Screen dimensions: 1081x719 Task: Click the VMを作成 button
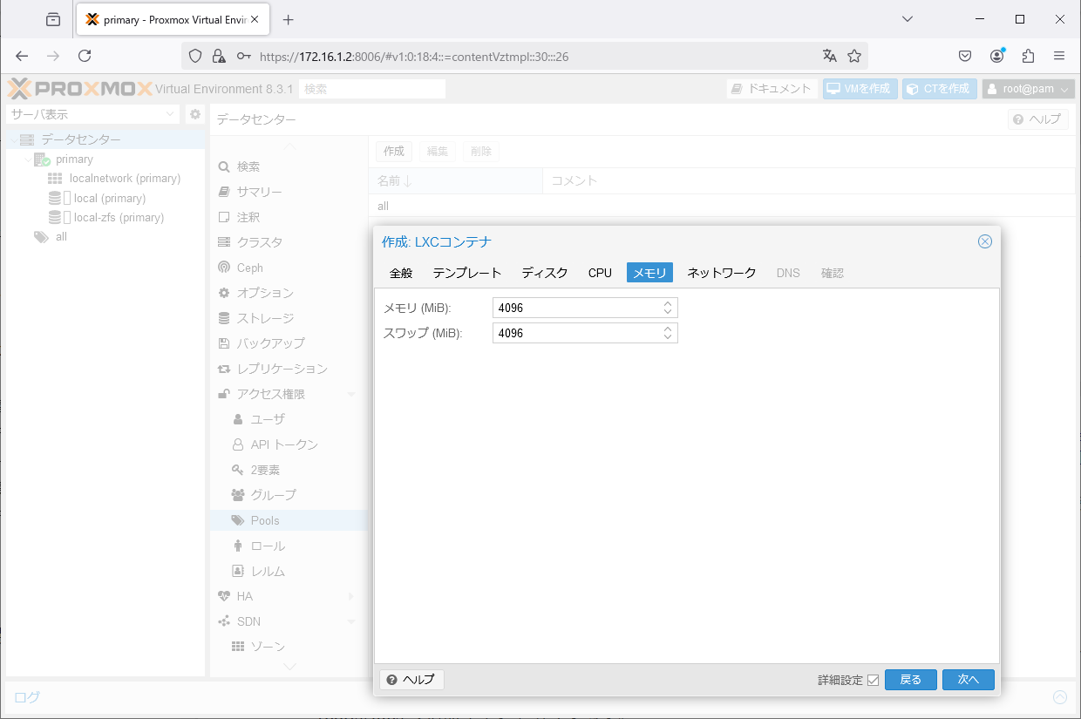[860, 89]
